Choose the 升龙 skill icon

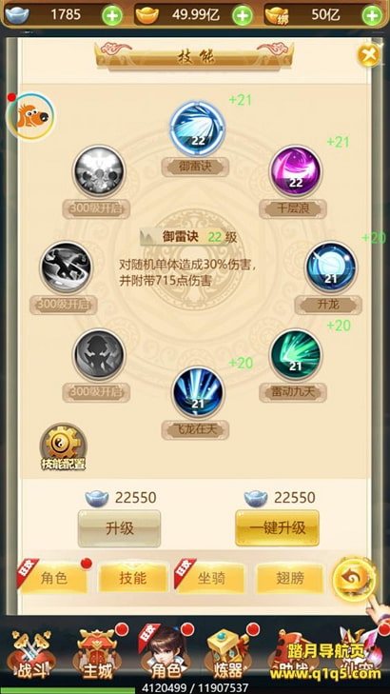(331, 268)
